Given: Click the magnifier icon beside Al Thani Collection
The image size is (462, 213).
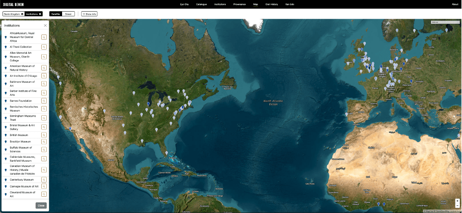Looking at the screenshot, I should click(44, 47).
